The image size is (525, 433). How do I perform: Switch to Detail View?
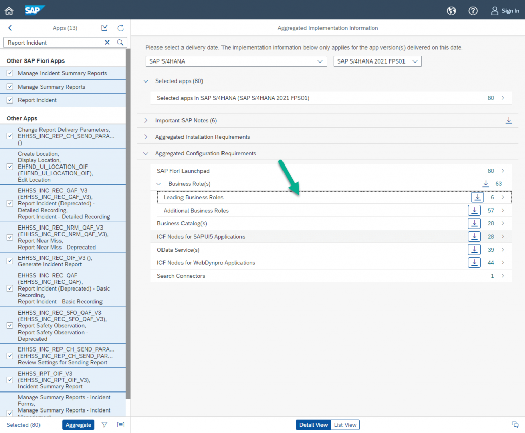[x=313, y=425]
